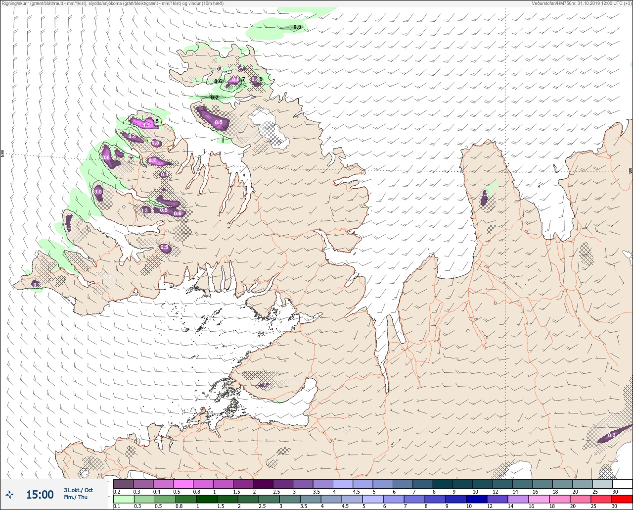The image size is (633, 510).
Task: Click the black 0.6 value near the northern peninsula
Action: coord(218,81)
